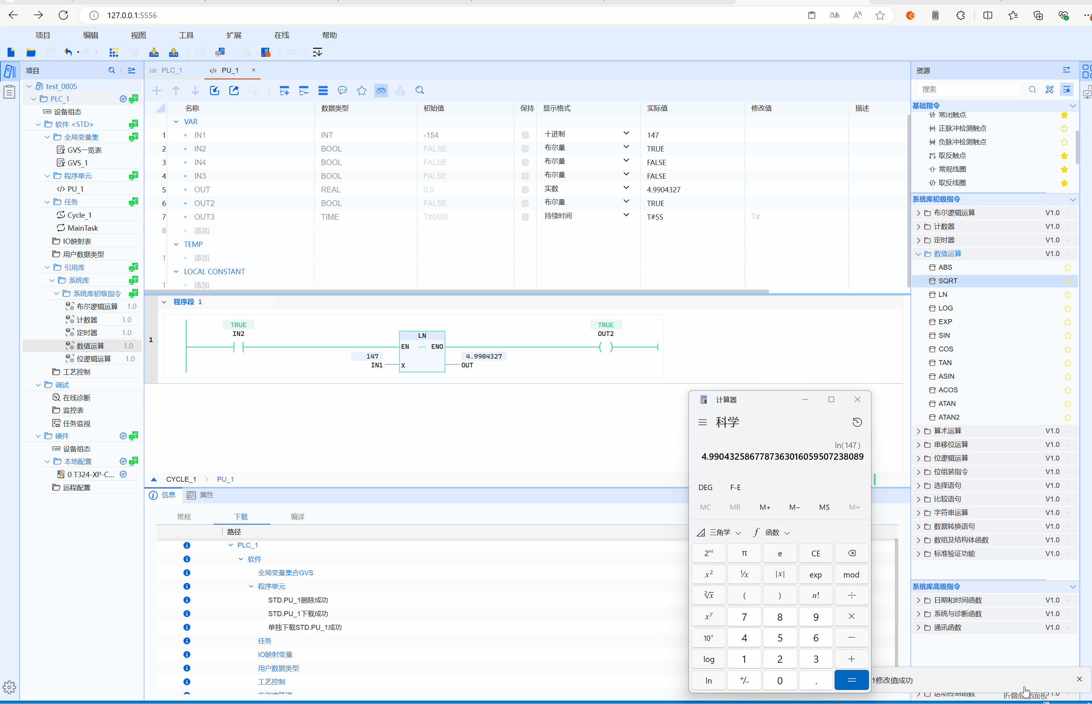The height and width of the screenshot is (704, 1092).
Task: Expand the 算术运算 instruction folder
Action: pos(918,431)
